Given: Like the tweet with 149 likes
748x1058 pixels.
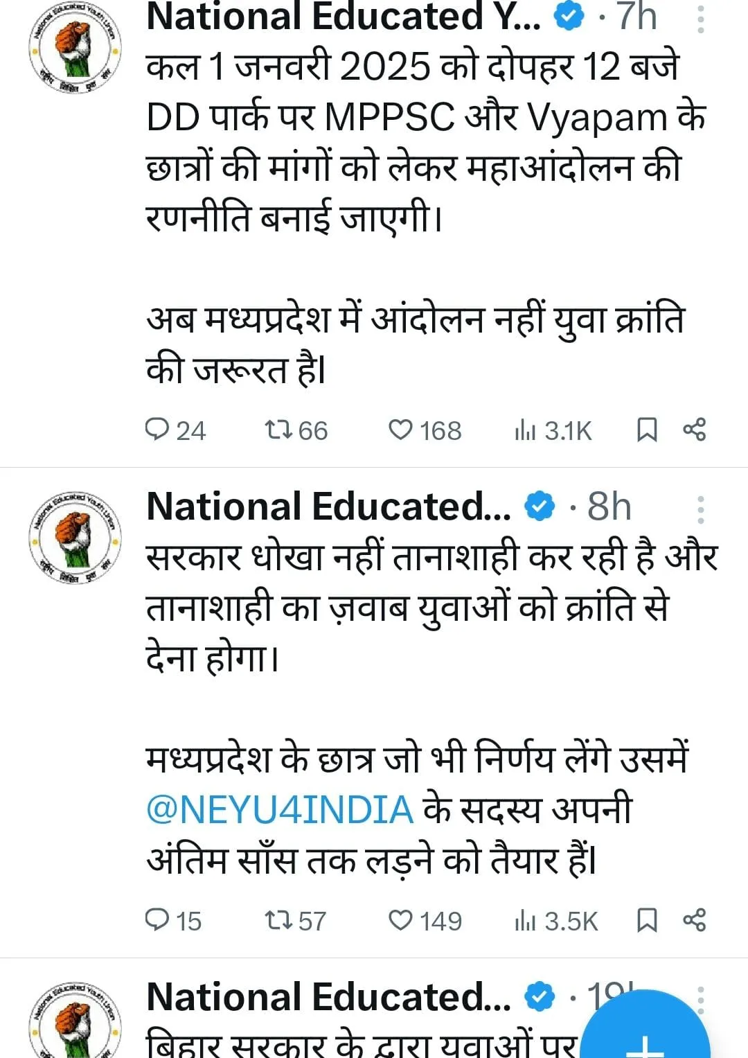Looking at the screenshot, I should pos(425,921).
